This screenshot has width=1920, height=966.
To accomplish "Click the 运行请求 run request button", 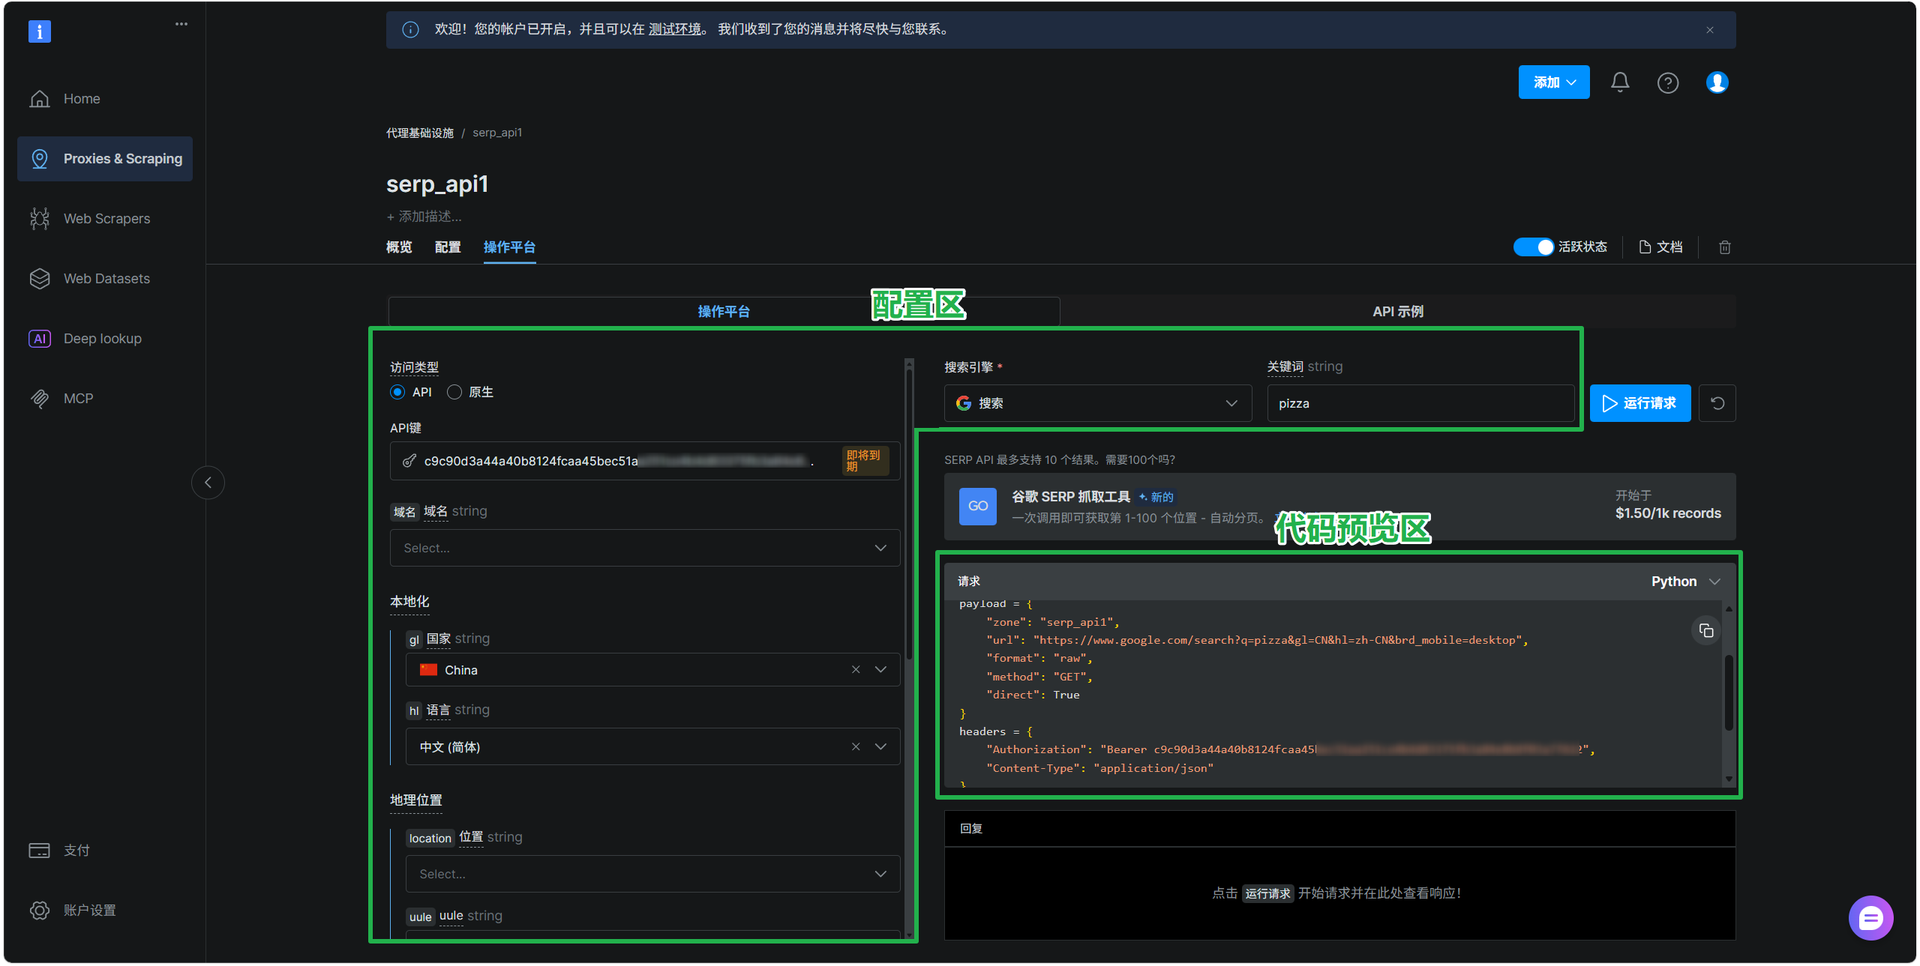I will (1639, 403).
